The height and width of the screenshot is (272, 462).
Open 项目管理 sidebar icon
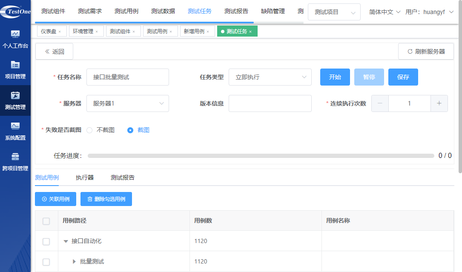pos(15,65)
